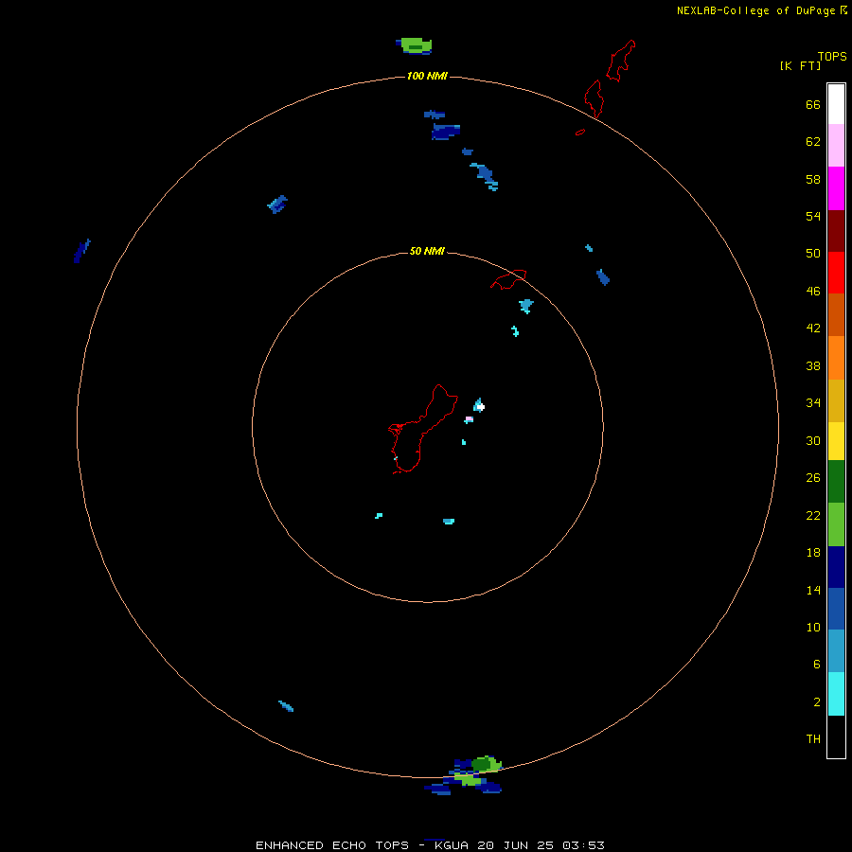This screenshot has height=852, width=852.
Task: Click the light green echo above 100 NMI ring
Action: click(x=416, y=45)
